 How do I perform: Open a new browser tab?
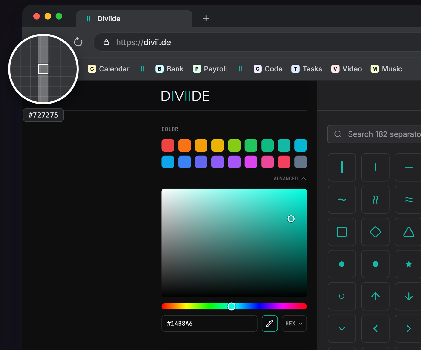[x=206, y=18]
